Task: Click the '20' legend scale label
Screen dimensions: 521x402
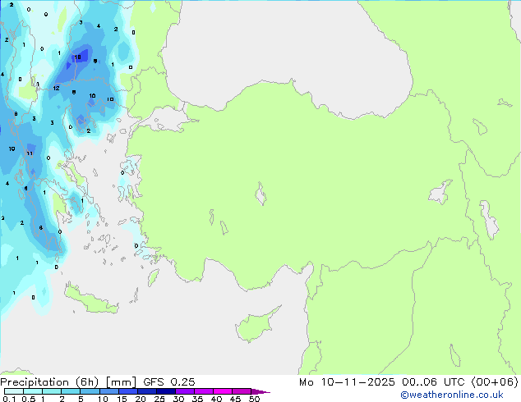Action: tap(141, 399)
